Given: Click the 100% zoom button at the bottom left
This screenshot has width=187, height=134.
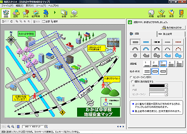Looking at the screenshot, I should [x=4, y=127].
